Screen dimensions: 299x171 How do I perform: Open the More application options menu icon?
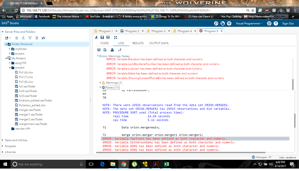269,23
